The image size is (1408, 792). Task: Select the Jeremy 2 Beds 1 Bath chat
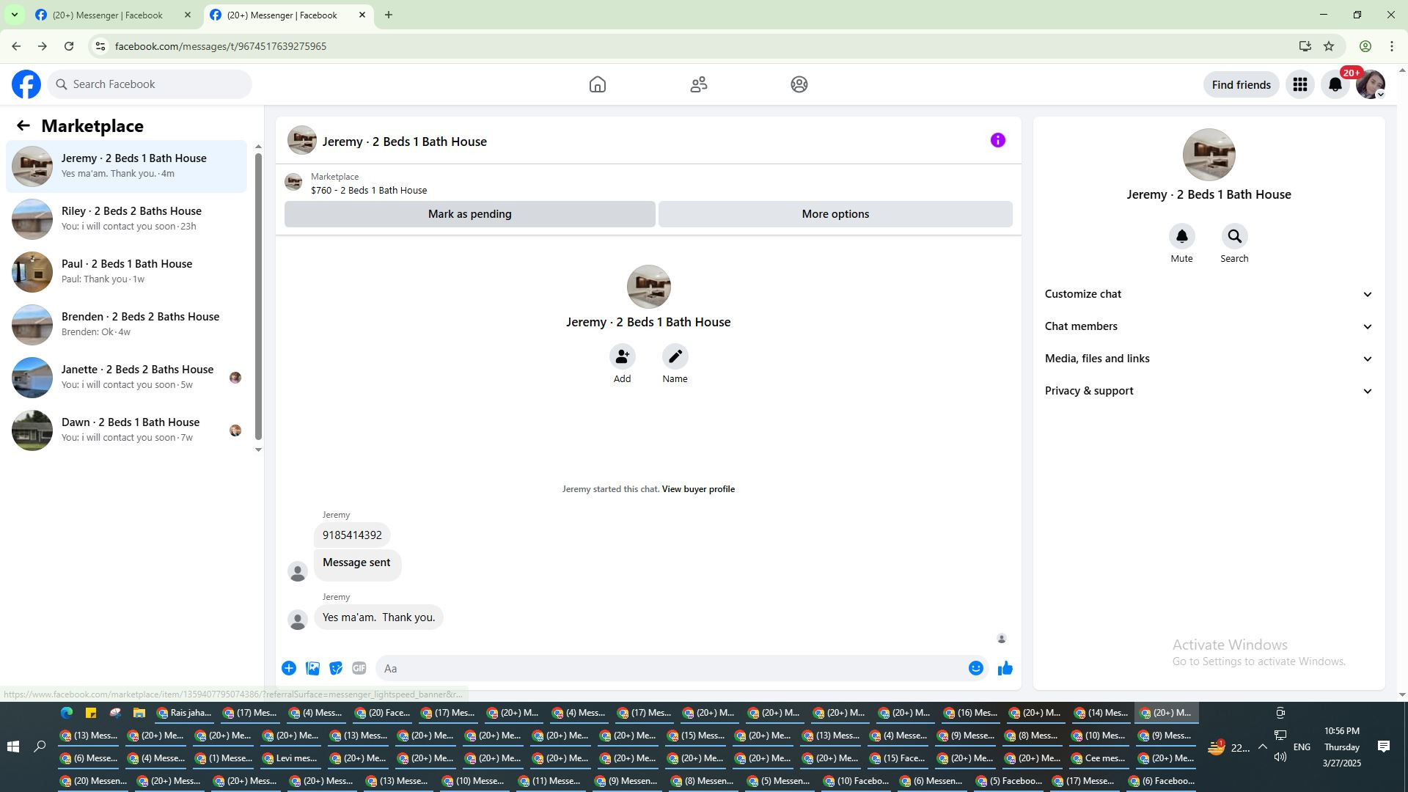click(x=126, y=166)
